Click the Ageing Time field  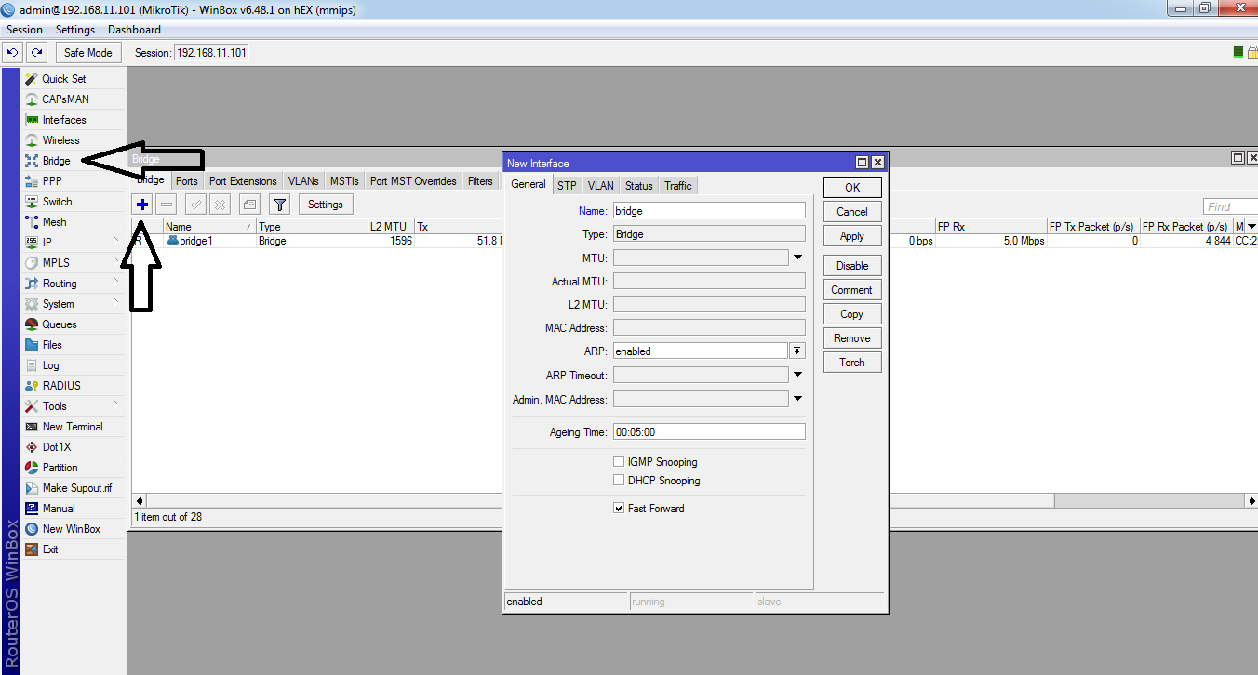tap(709, 432)
